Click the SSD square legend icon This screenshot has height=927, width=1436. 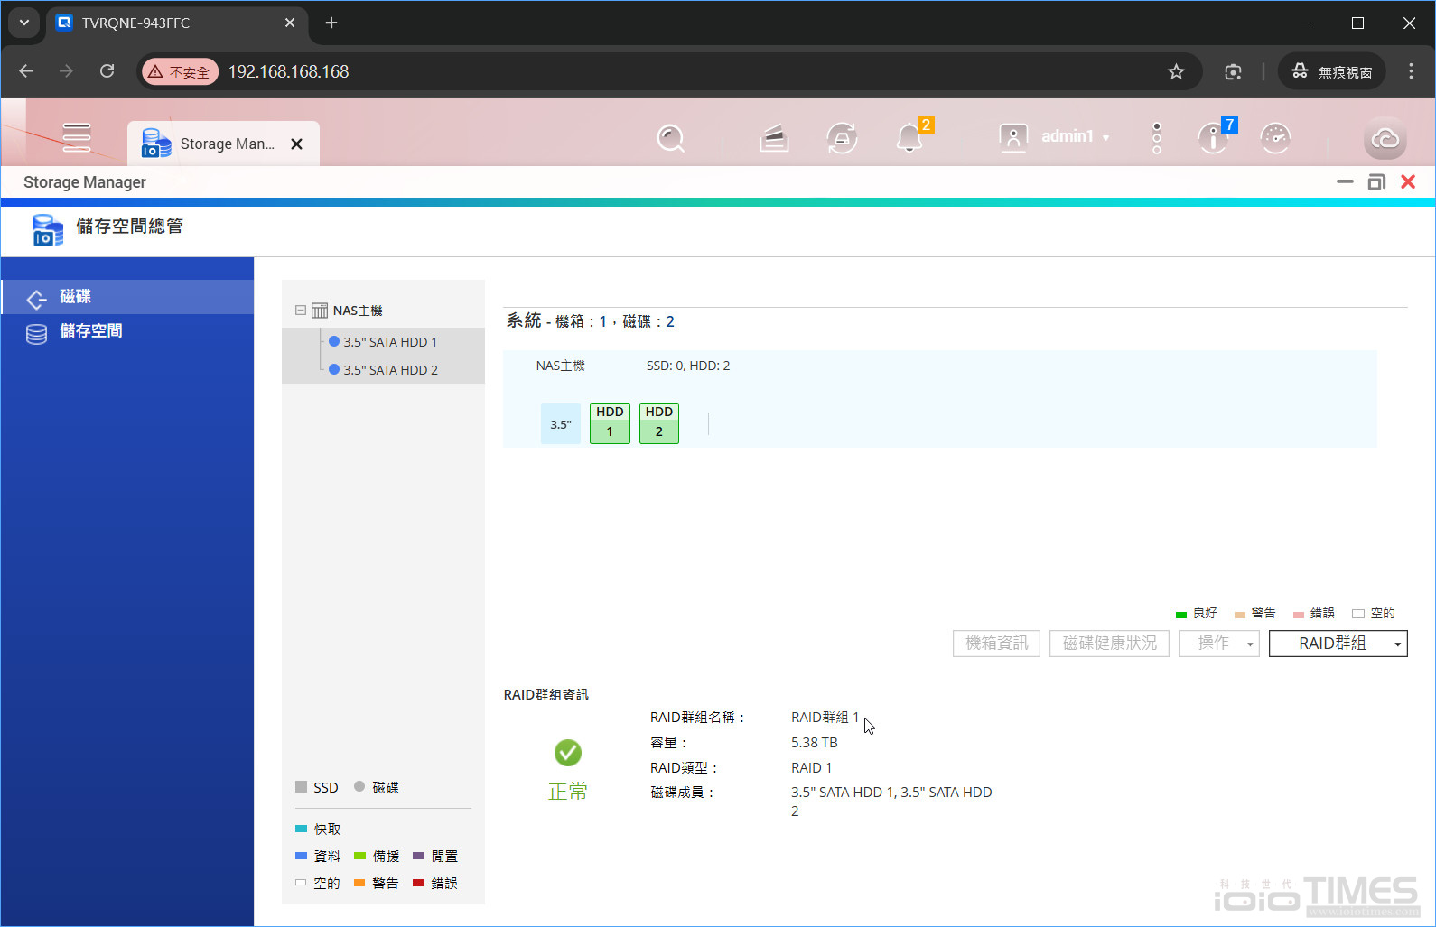pyautogui.click(x=302, y=787)
